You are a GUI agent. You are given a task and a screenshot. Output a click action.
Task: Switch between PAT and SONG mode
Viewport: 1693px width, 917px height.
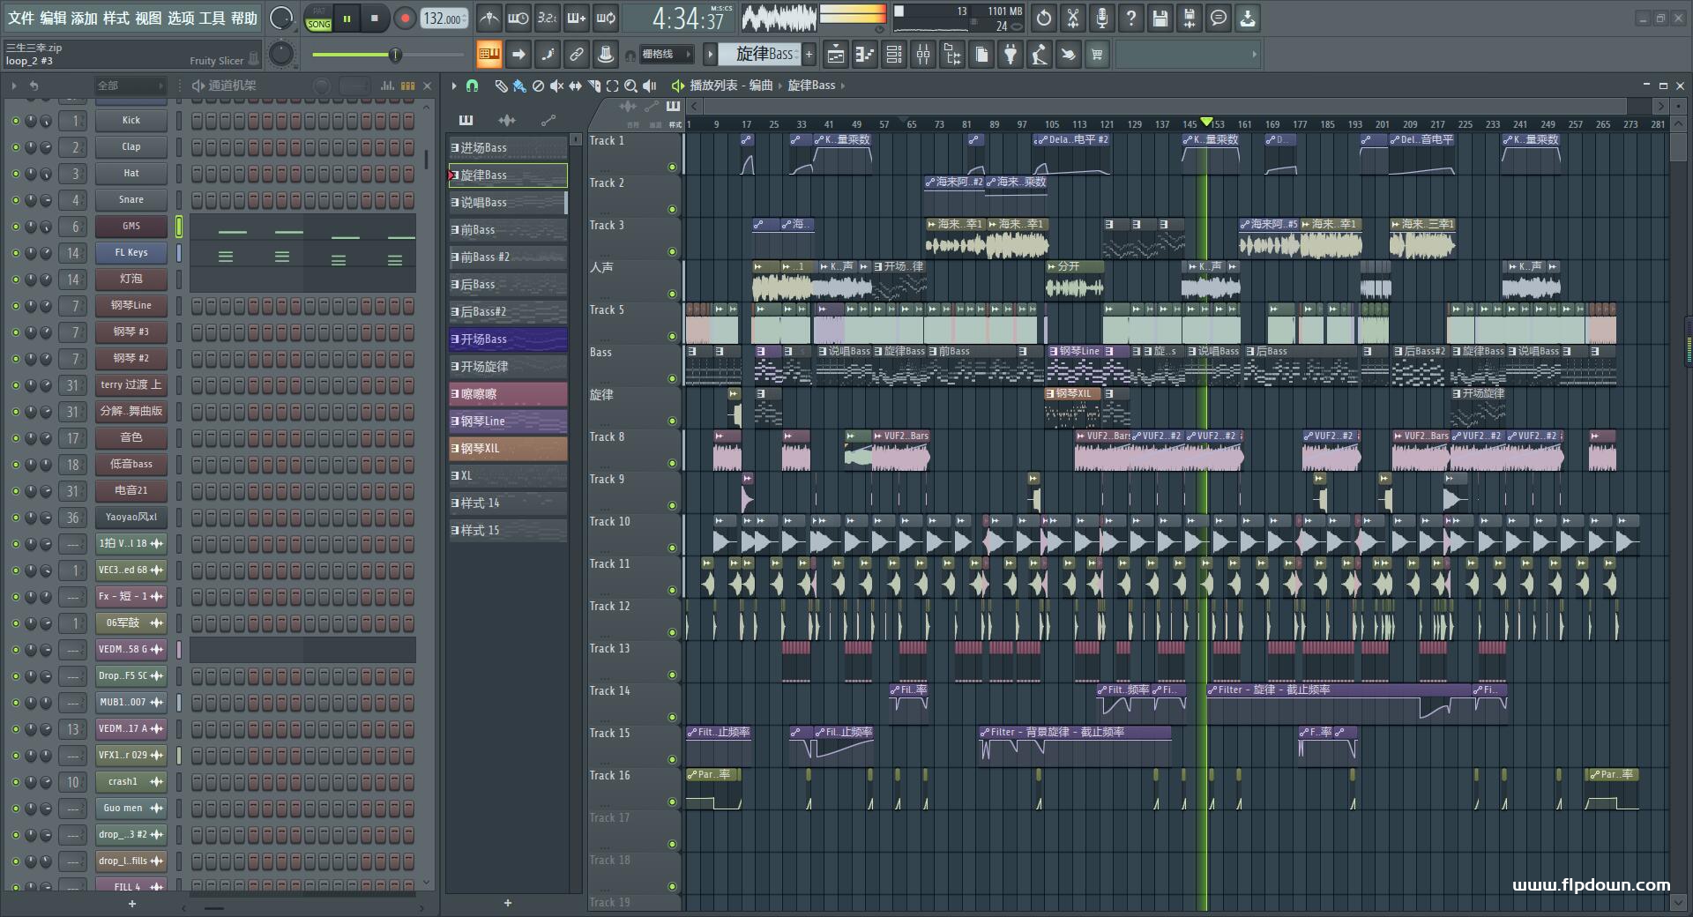(318, 19)
